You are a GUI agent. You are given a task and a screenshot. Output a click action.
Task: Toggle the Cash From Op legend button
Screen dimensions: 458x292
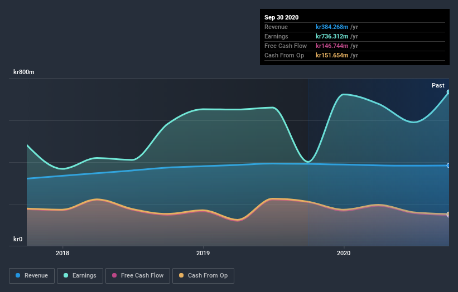pyautogui.click(x=203, y=276)
